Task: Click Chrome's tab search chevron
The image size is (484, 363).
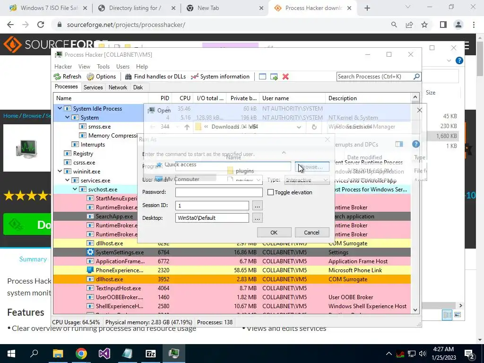Action: click(408, 7)
